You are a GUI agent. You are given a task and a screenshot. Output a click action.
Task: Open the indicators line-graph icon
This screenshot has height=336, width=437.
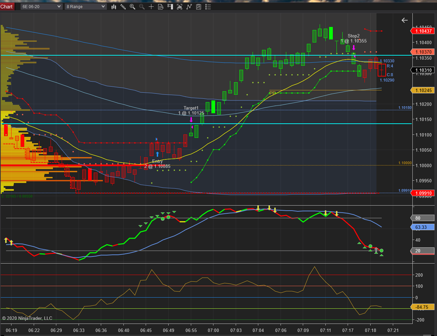click(x=189, y=7)
